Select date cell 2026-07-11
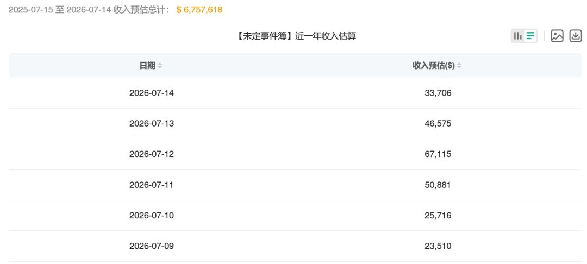This screenshot has width=587, height=264. pos(152,185)
